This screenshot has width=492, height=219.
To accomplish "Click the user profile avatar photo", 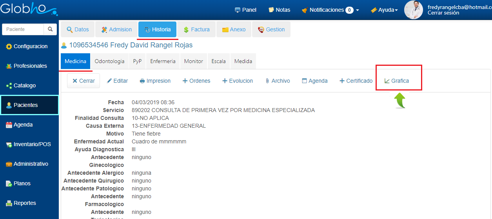I will point(414,10).
